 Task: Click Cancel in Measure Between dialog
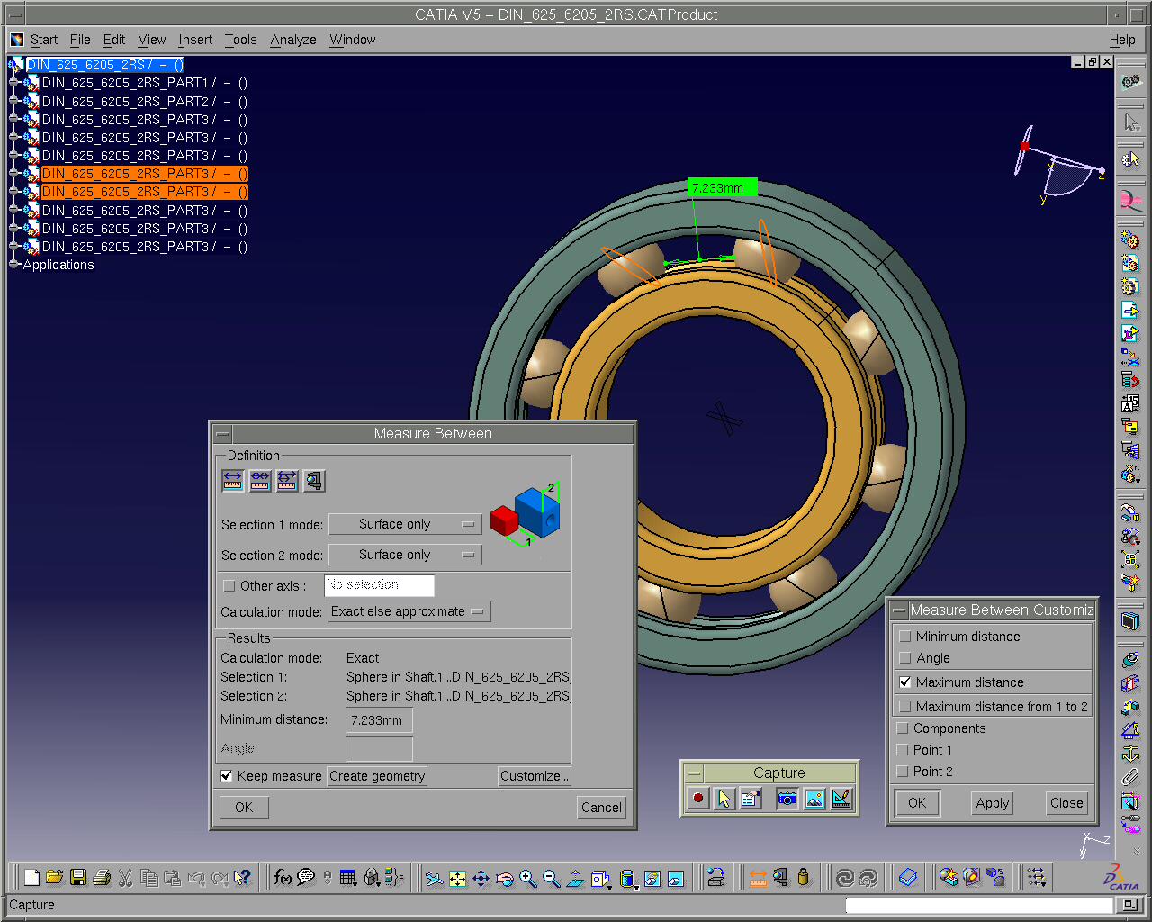pos(601,808)
